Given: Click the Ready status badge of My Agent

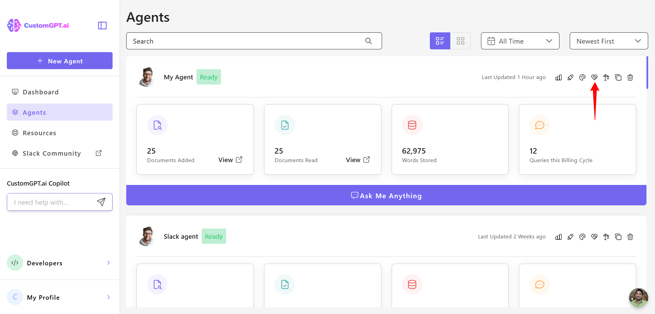Looking at the screenshot, I should [x=209, y=77].
